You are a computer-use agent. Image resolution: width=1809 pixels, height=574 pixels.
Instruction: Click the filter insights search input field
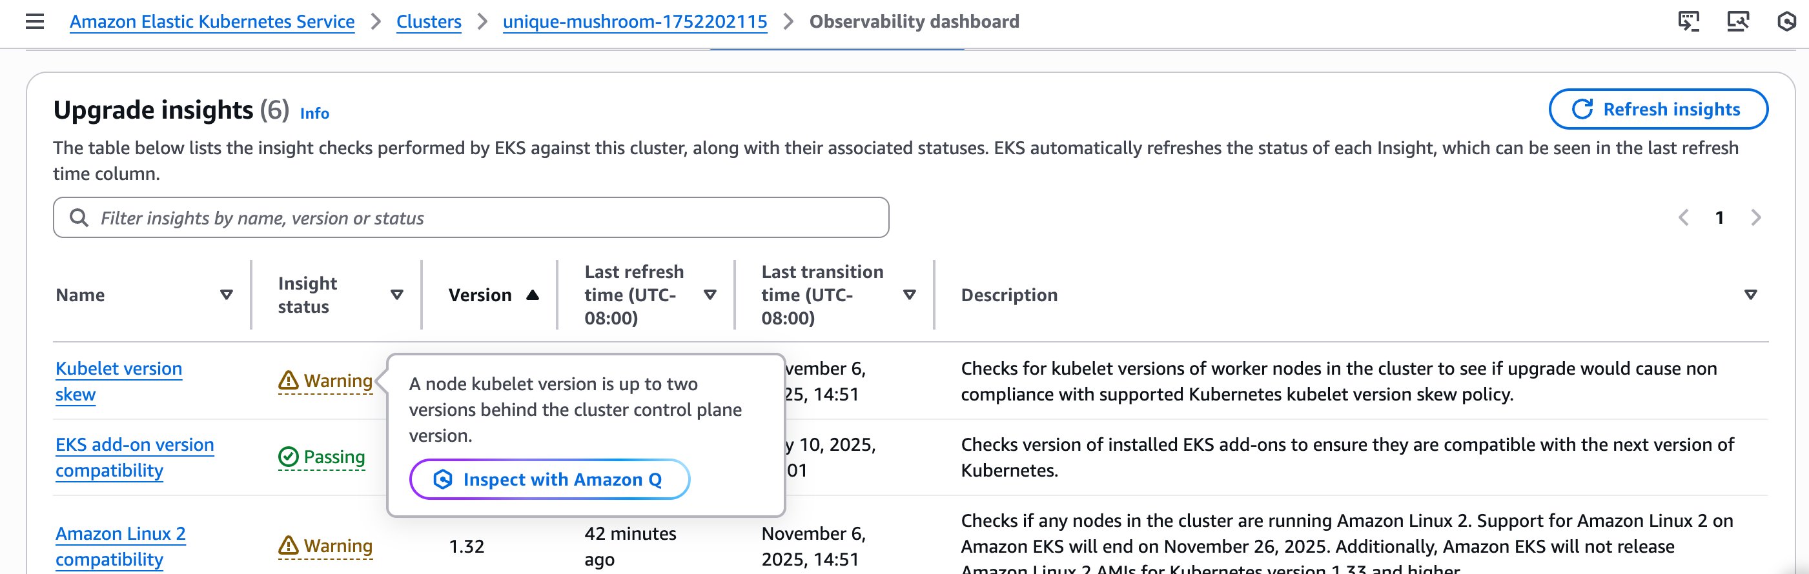click(x=471, y=217)
